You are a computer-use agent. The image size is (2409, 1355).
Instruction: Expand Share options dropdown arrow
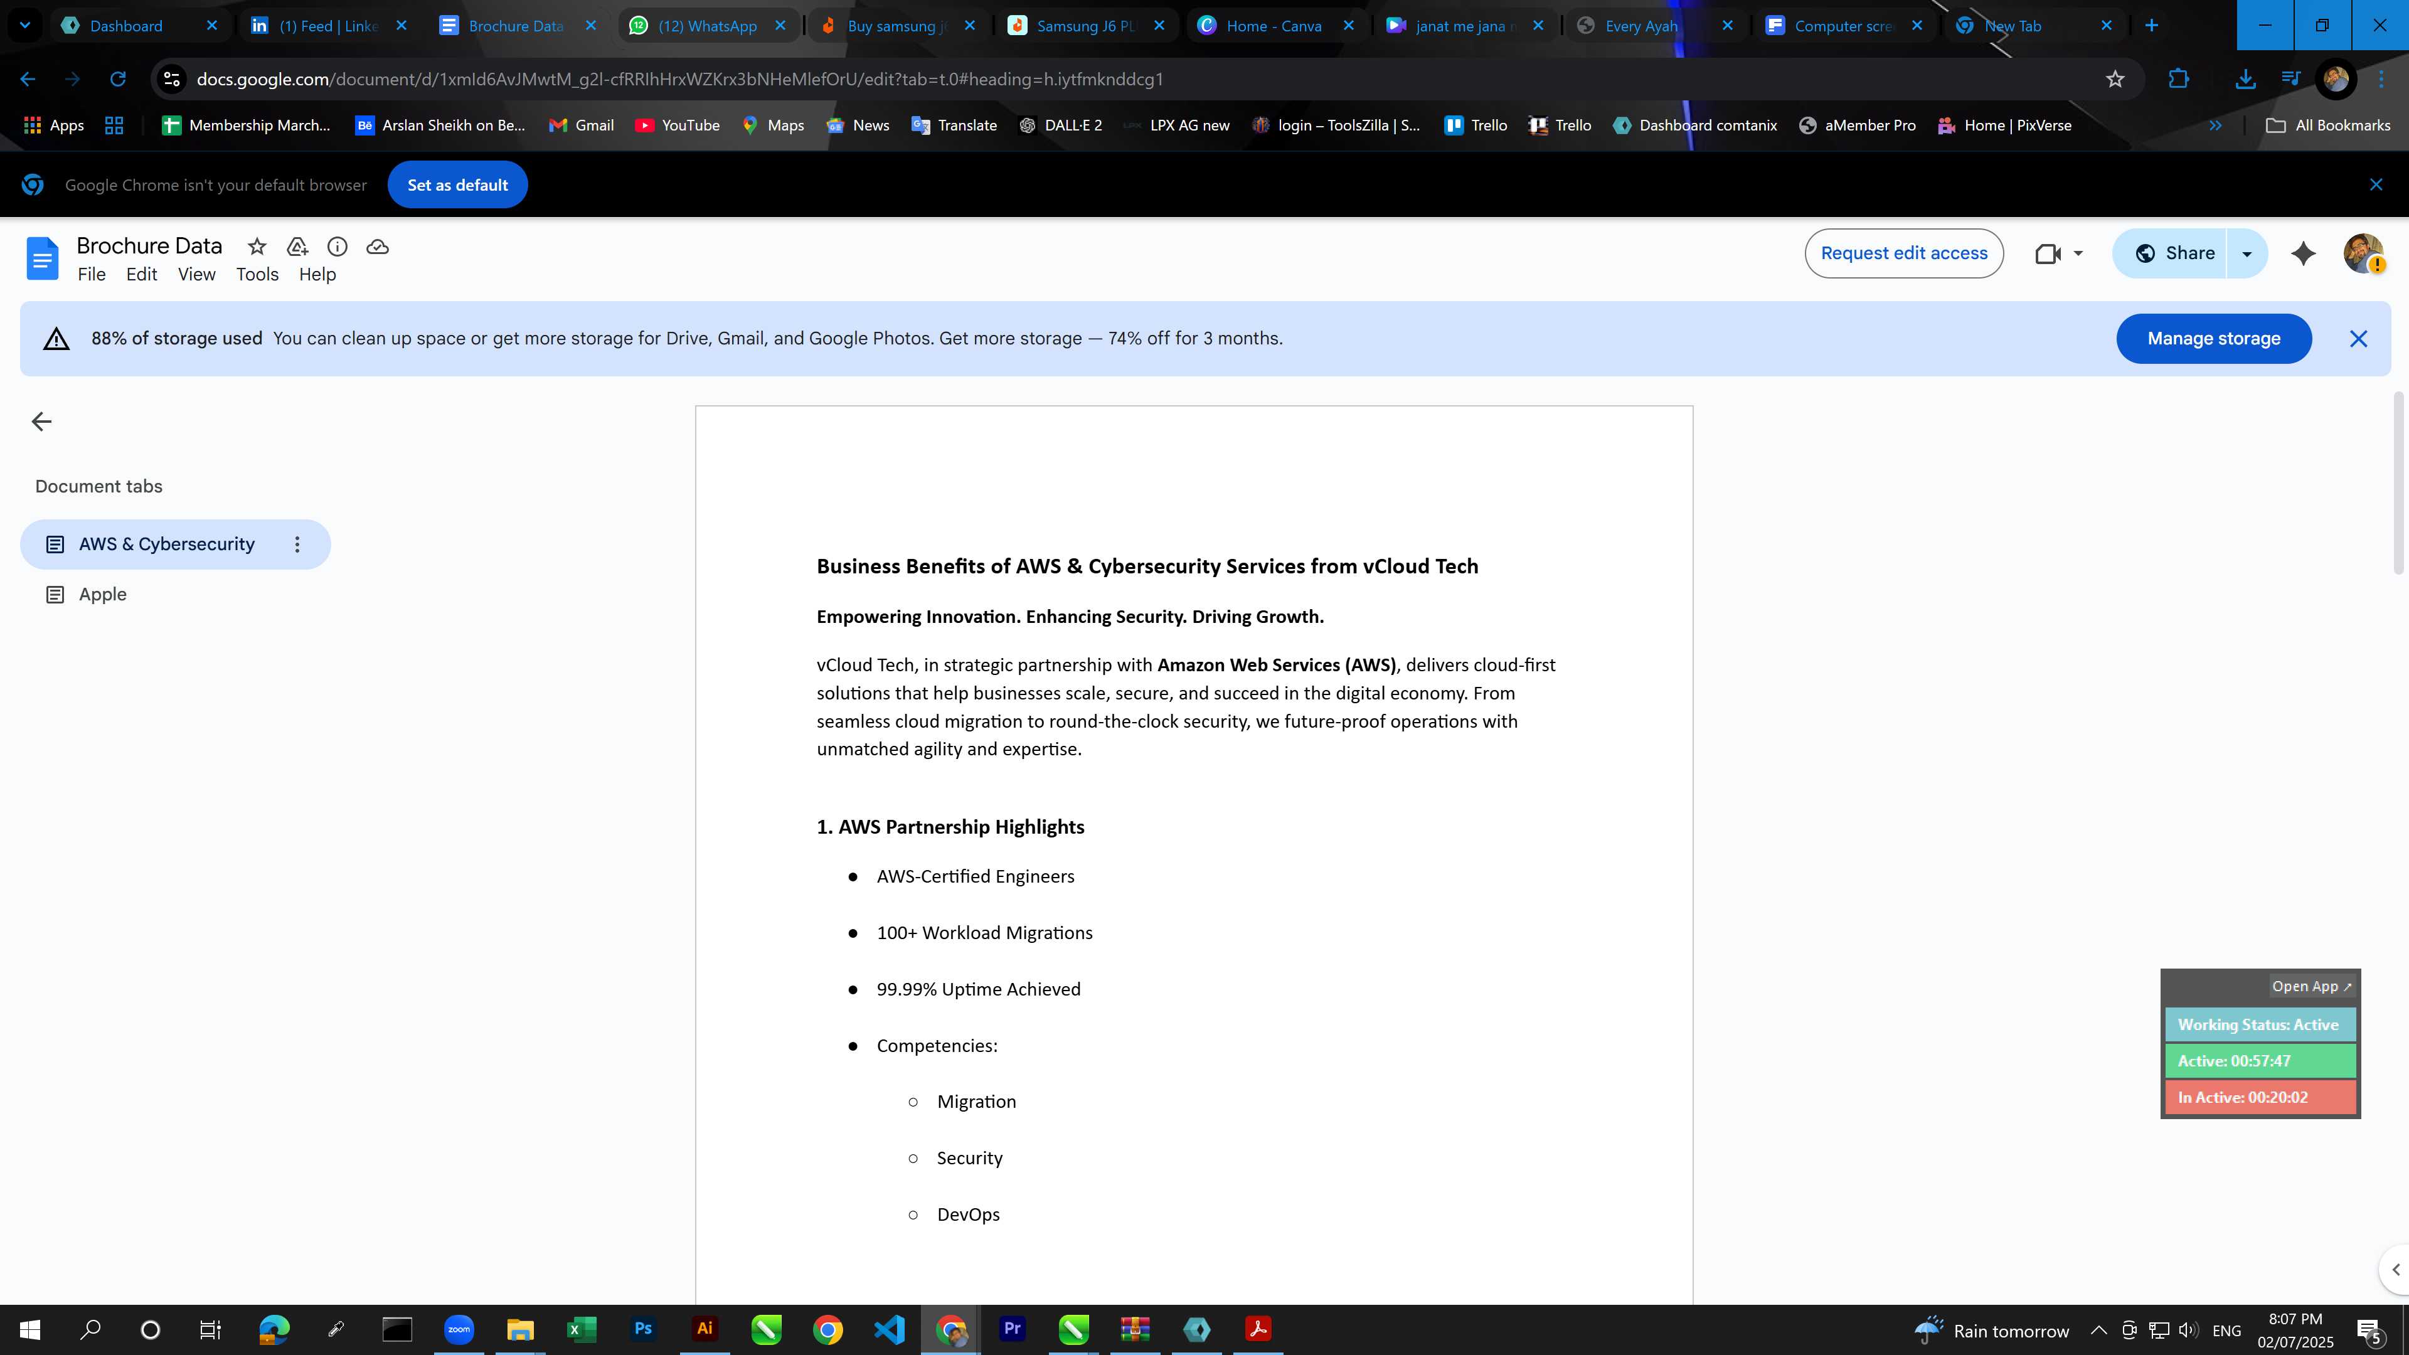[x=2247, y=253]
